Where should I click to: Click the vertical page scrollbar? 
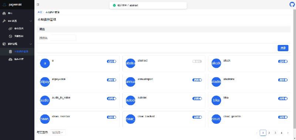pyautogui.click(x=295, y=70)
